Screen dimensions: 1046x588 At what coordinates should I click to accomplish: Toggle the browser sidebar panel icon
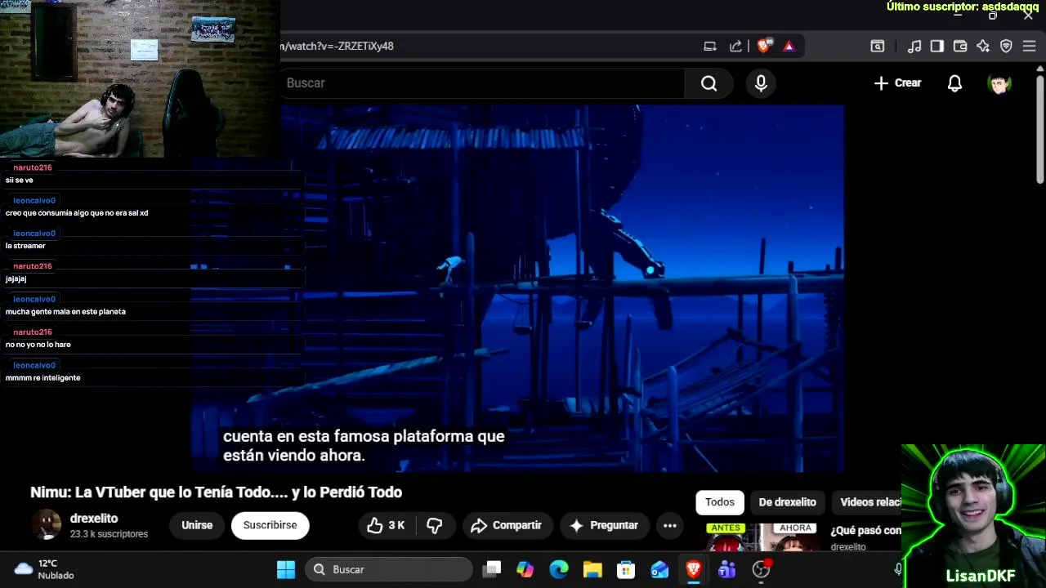tap(937, 47)
